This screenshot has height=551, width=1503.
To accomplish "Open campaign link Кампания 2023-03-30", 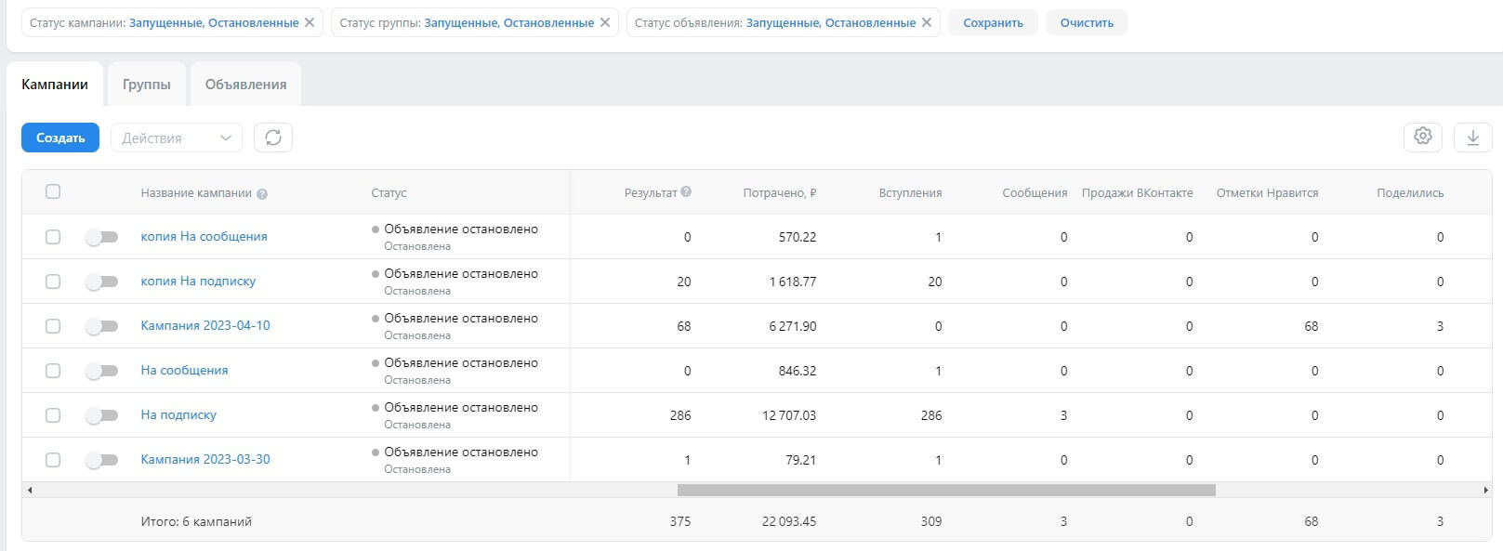I will [x=205, y=459].
